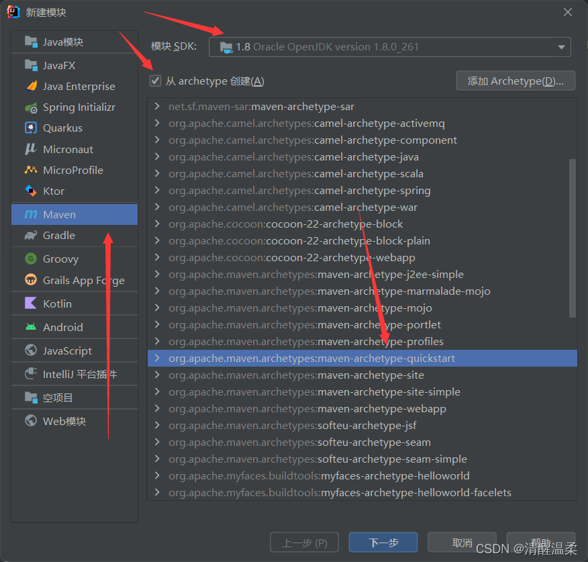
Task: Select 空项目 project type
Action: [x=75, y=397]
